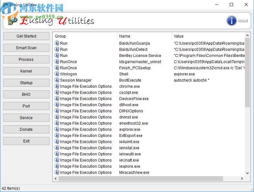Image resolution: width=254 pixels, height=192 pixels.
Task: Open the BHO list
Action: click(26, 95)
